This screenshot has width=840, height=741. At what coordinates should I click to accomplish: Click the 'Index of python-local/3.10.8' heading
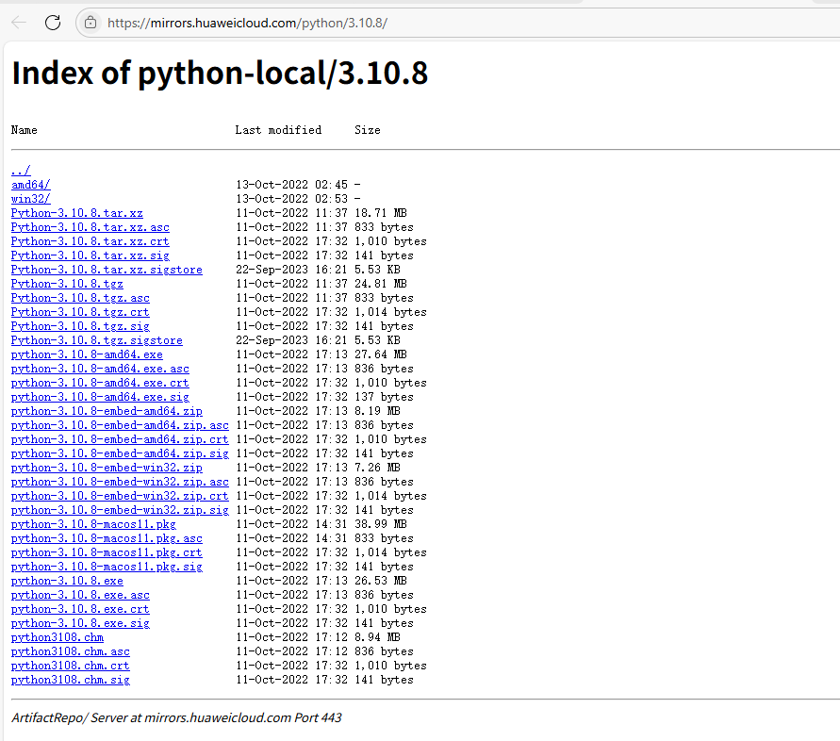pyautogui.click(x=220, y=73)
